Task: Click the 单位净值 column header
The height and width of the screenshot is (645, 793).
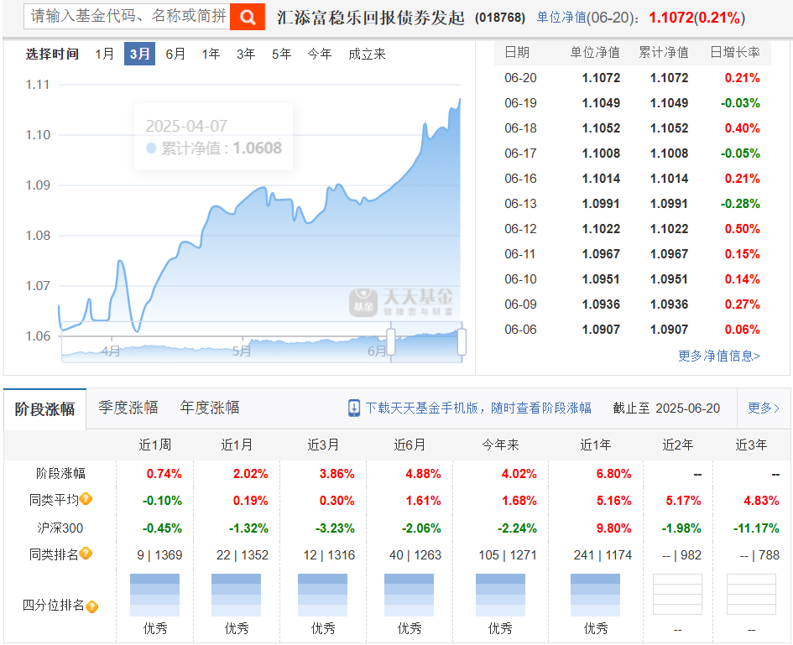Action: coord(595,52)
